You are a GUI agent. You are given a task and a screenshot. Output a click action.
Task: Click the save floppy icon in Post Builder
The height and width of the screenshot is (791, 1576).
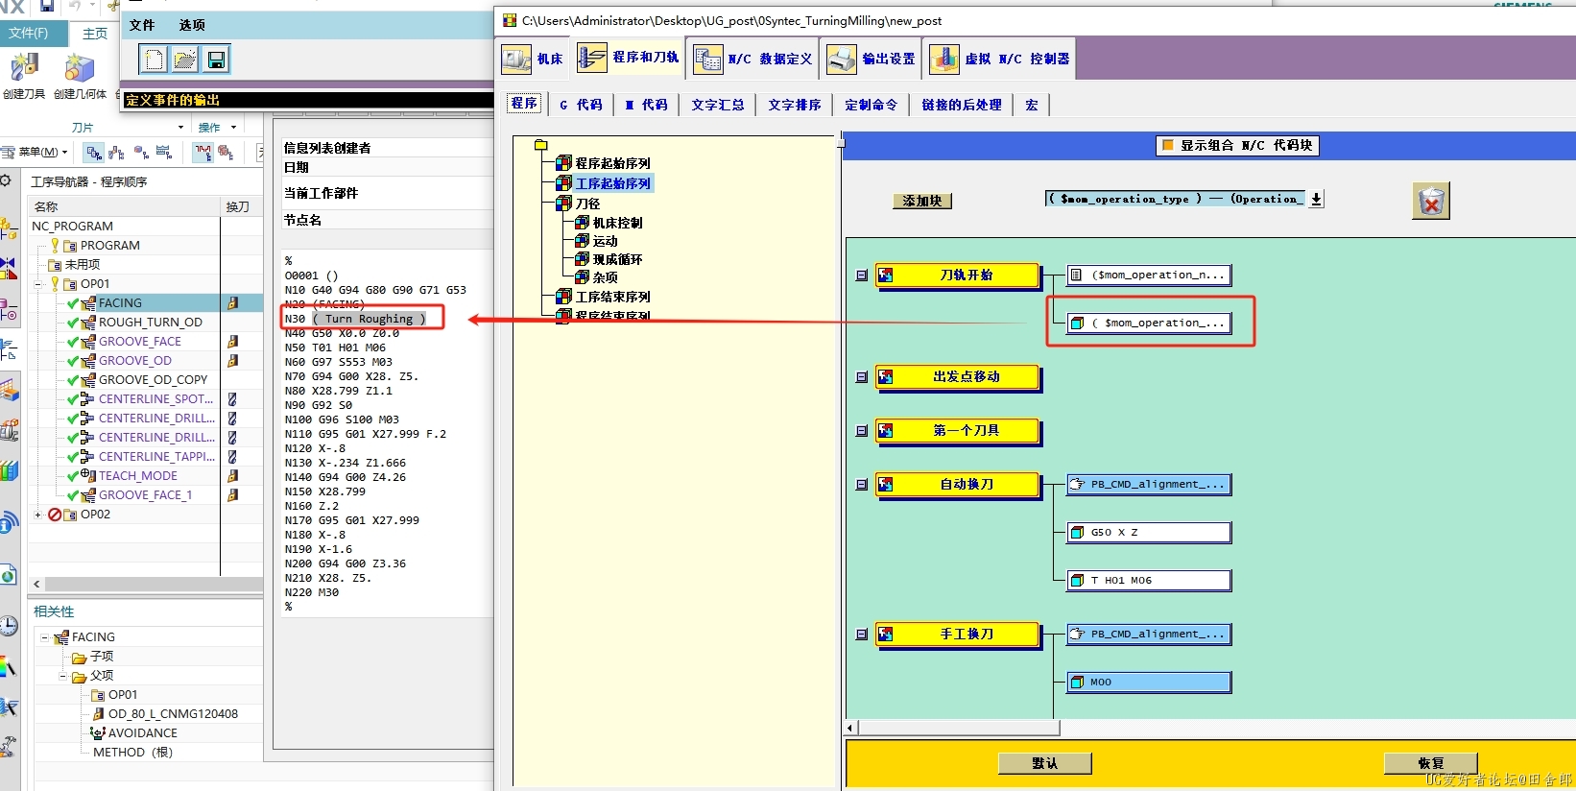point(216,60)
